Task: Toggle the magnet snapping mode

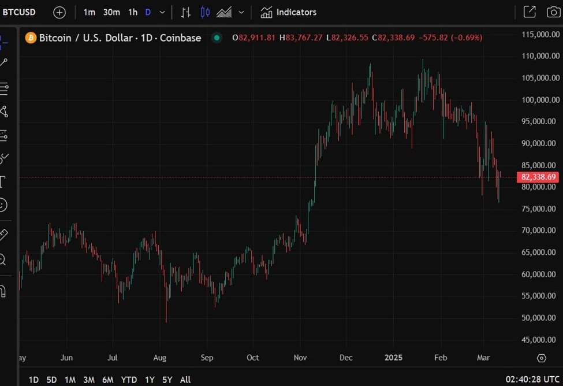Action: pyautogui.click(x=3, y=290)
